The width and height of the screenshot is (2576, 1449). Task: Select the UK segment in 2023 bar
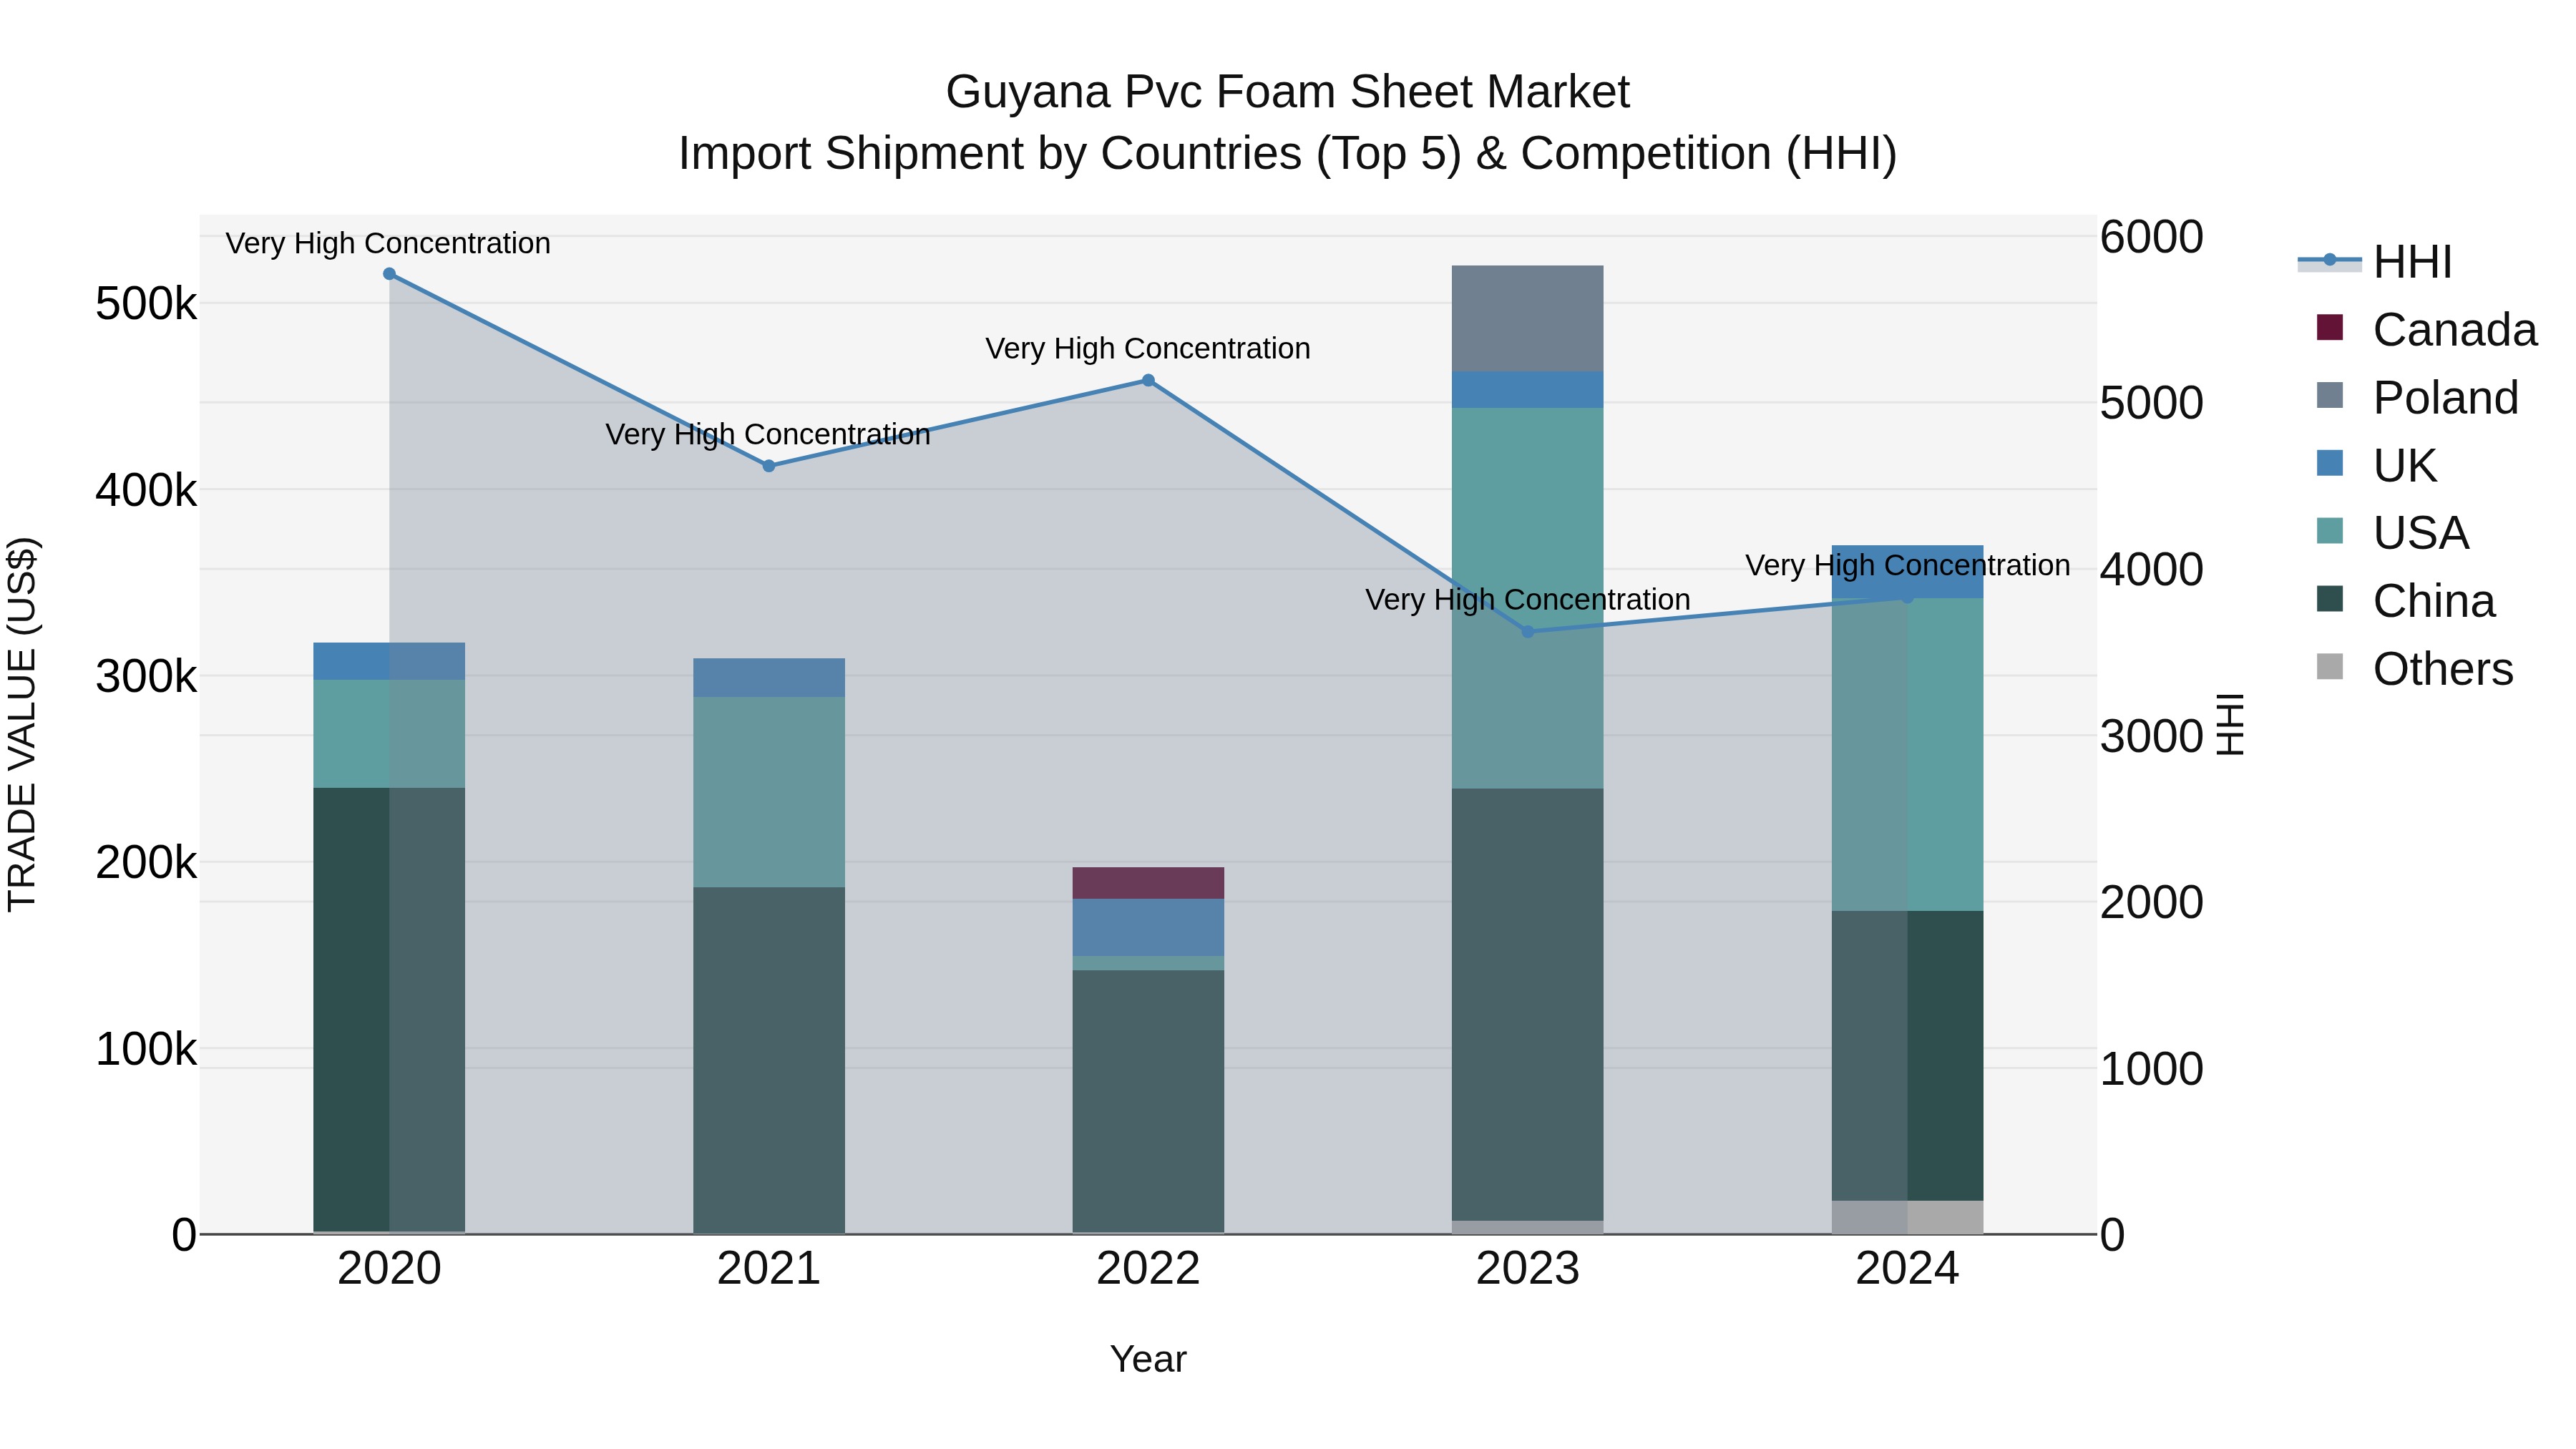pyautogui.click(x=1528, y=390)
